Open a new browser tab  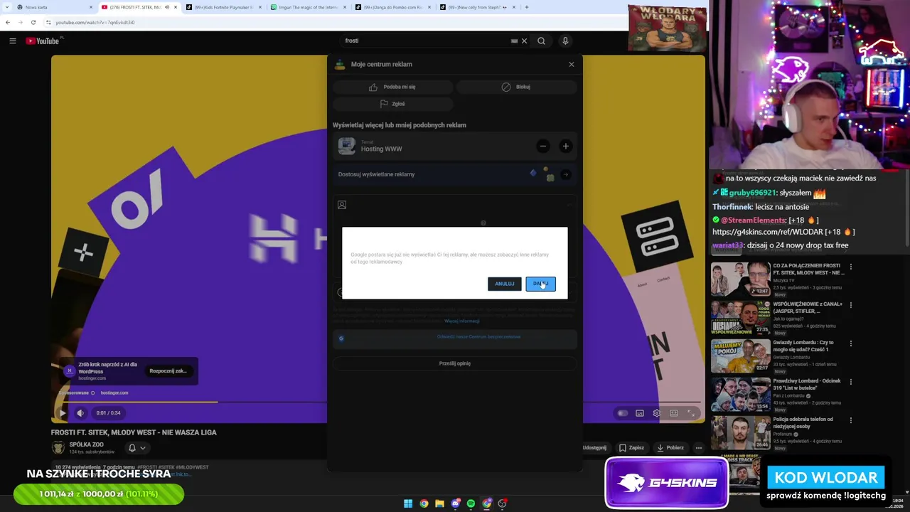click(x=527, y=7)
